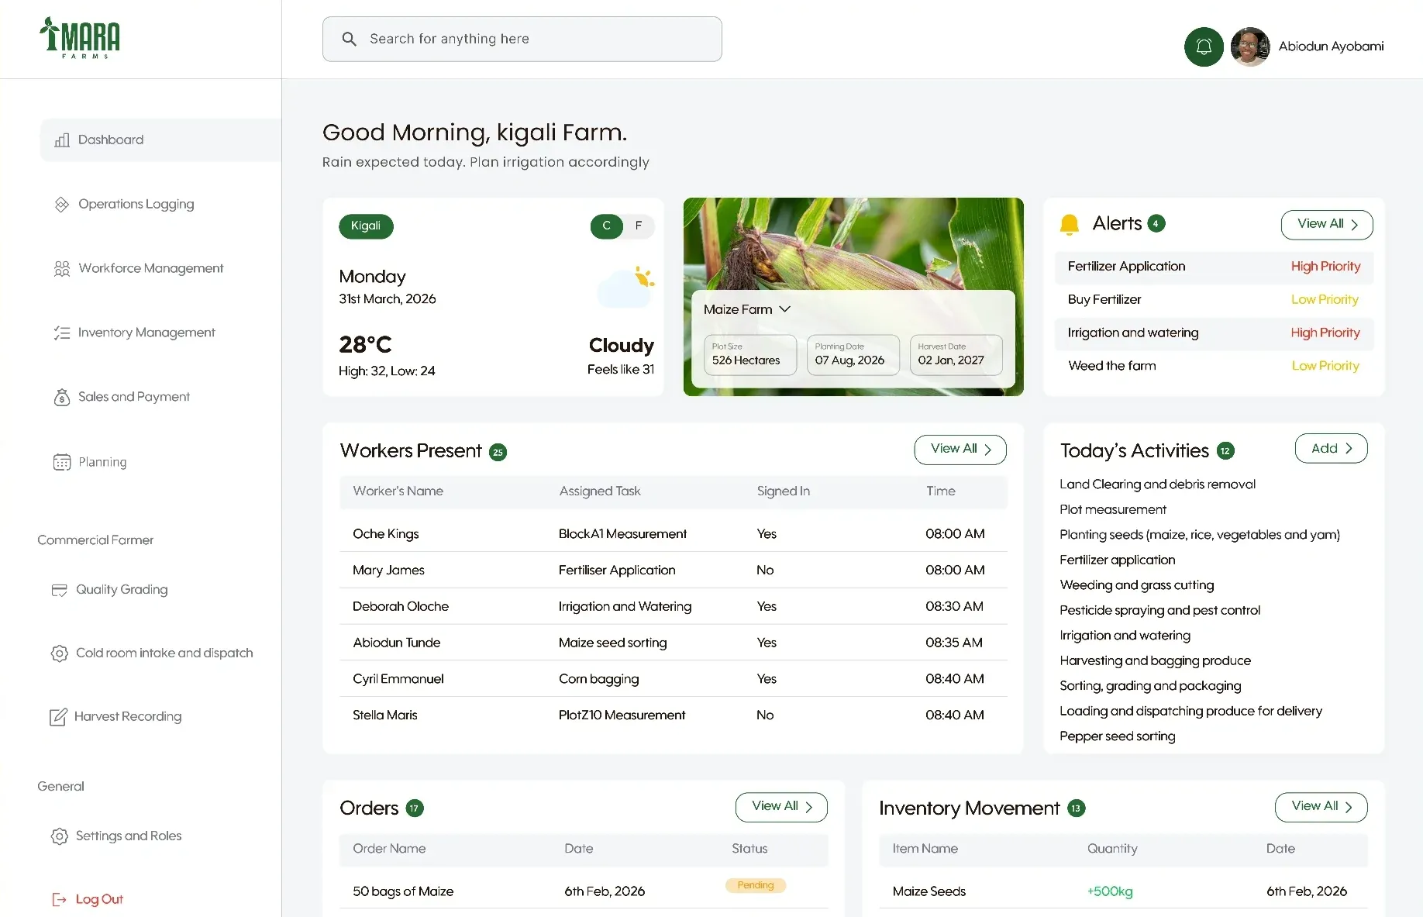Open Fertilizer Application high priority alert
The image size is (1423, 917).
[x=1215, y=267]
